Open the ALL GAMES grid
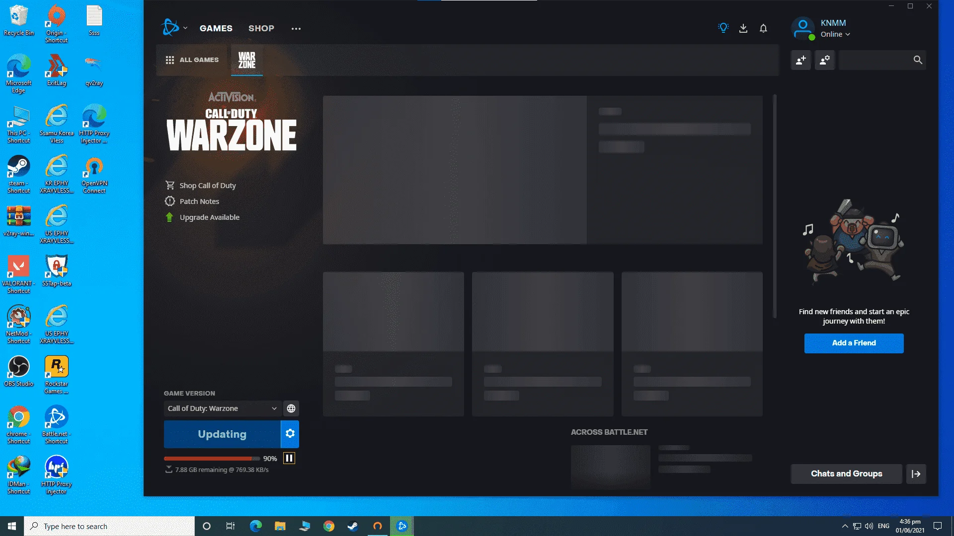The height and width of the screenshot is (536, 954). [192, 60]
